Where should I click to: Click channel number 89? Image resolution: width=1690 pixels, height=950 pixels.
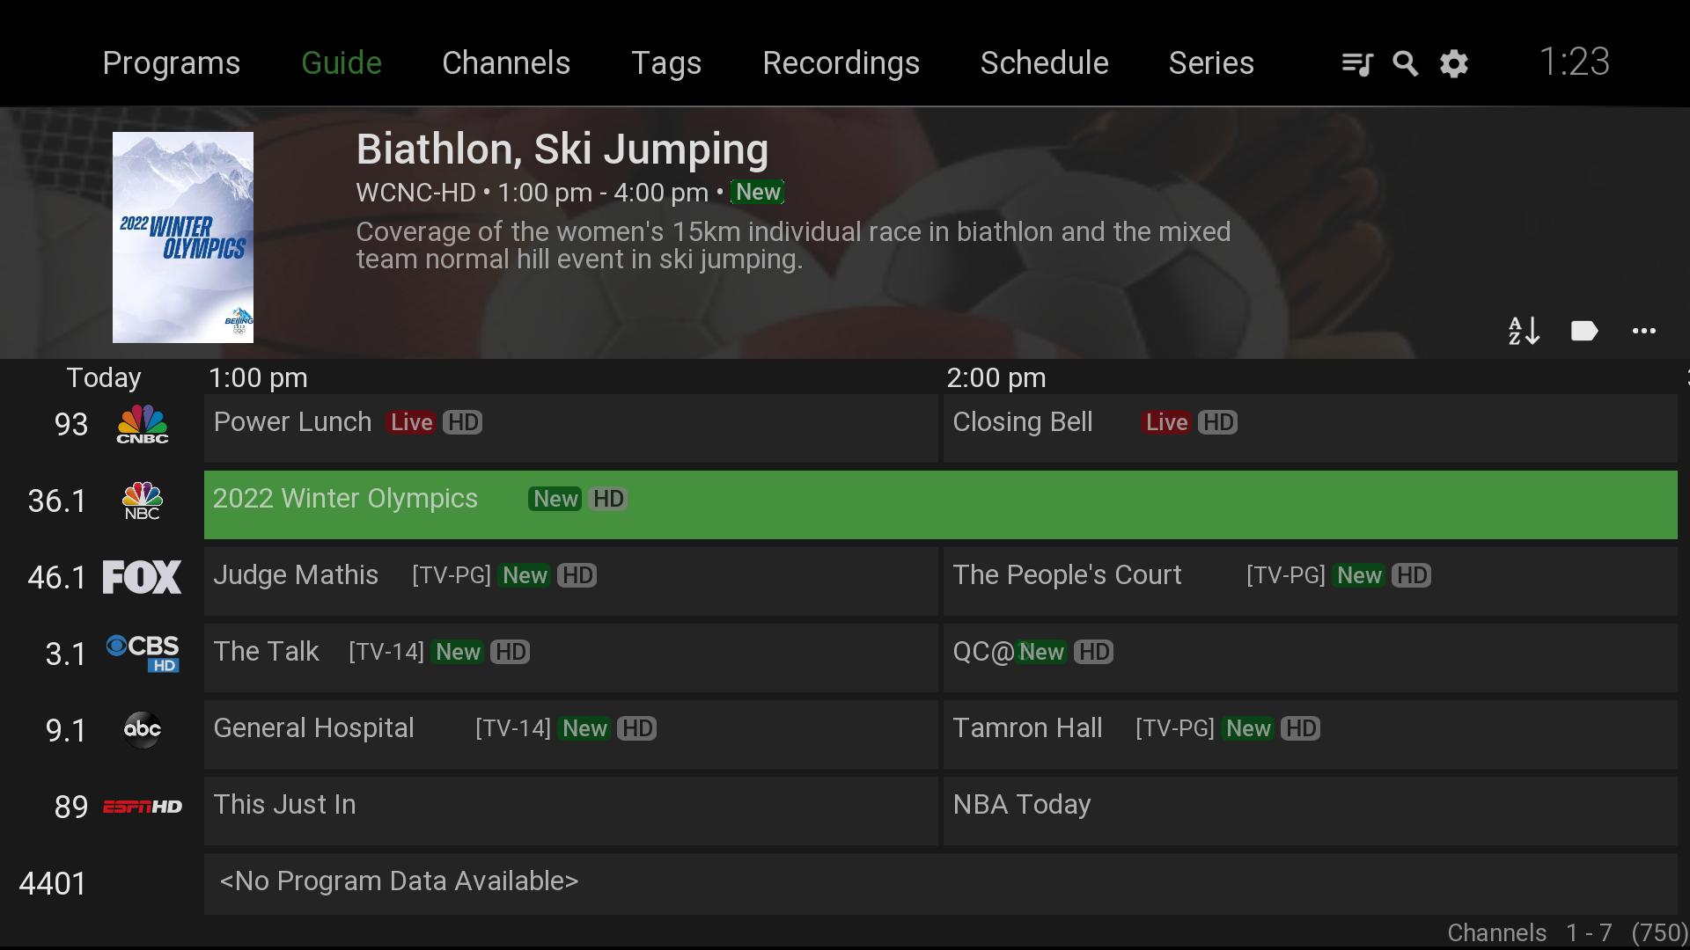coord(71,807)
